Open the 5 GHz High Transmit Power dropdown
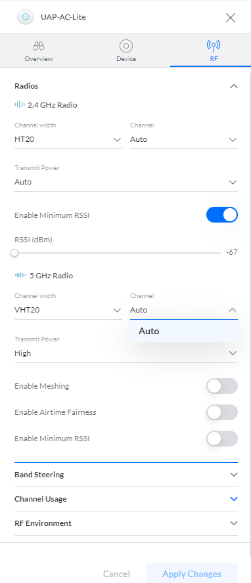 pyautogui.click(x=126, y=353)
